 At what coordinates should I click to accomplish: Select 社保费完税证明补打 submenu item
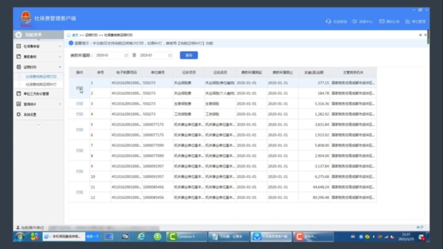click(x=41, y=84)
